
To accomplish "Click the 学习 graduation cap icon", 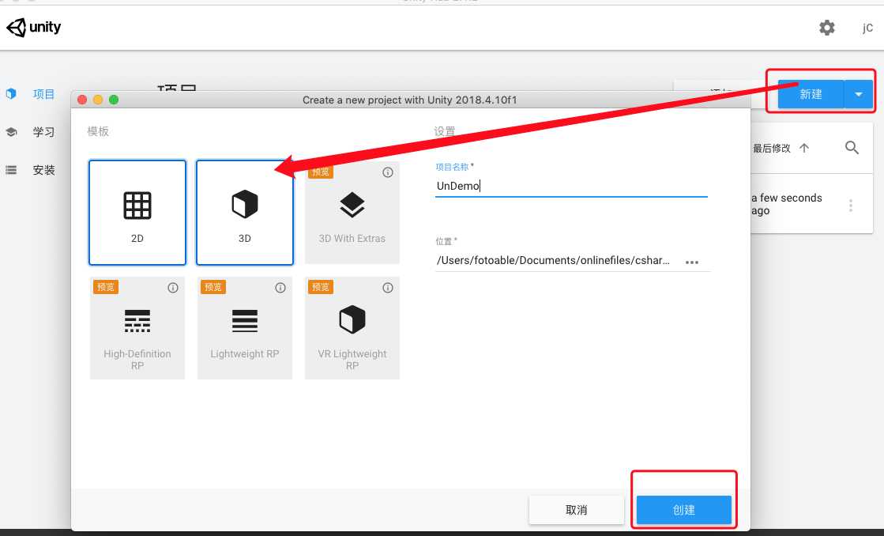I will tap(11, 132).
